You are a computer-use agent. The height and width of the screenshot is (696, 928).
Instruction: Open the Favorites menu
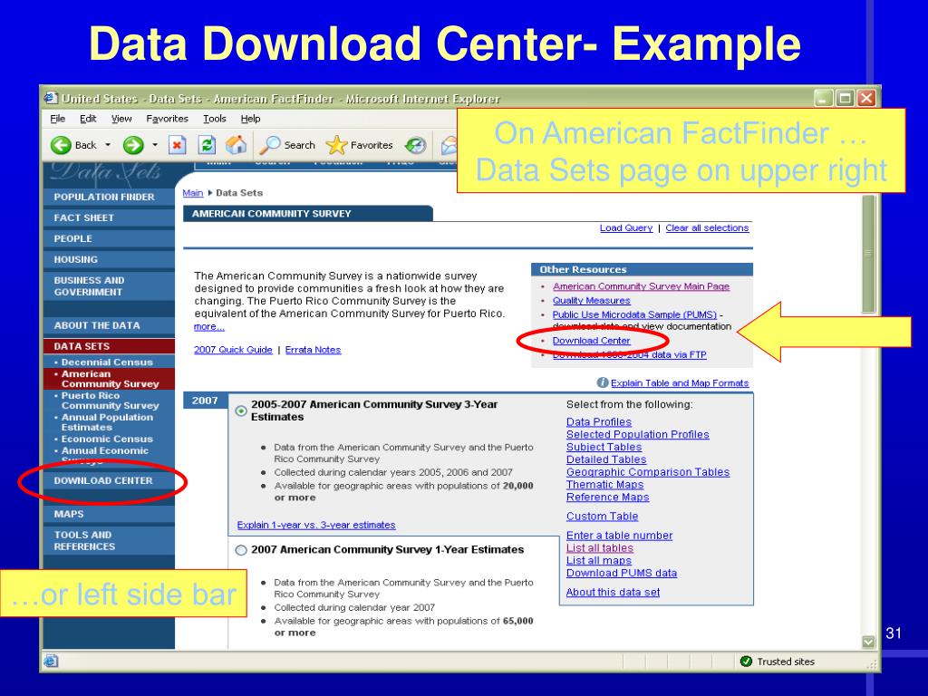(167, 119)
